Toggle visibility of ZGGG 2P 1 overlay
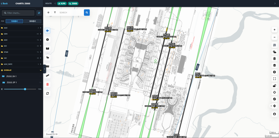This screenshot has width=279, height=138. [40, 82]
